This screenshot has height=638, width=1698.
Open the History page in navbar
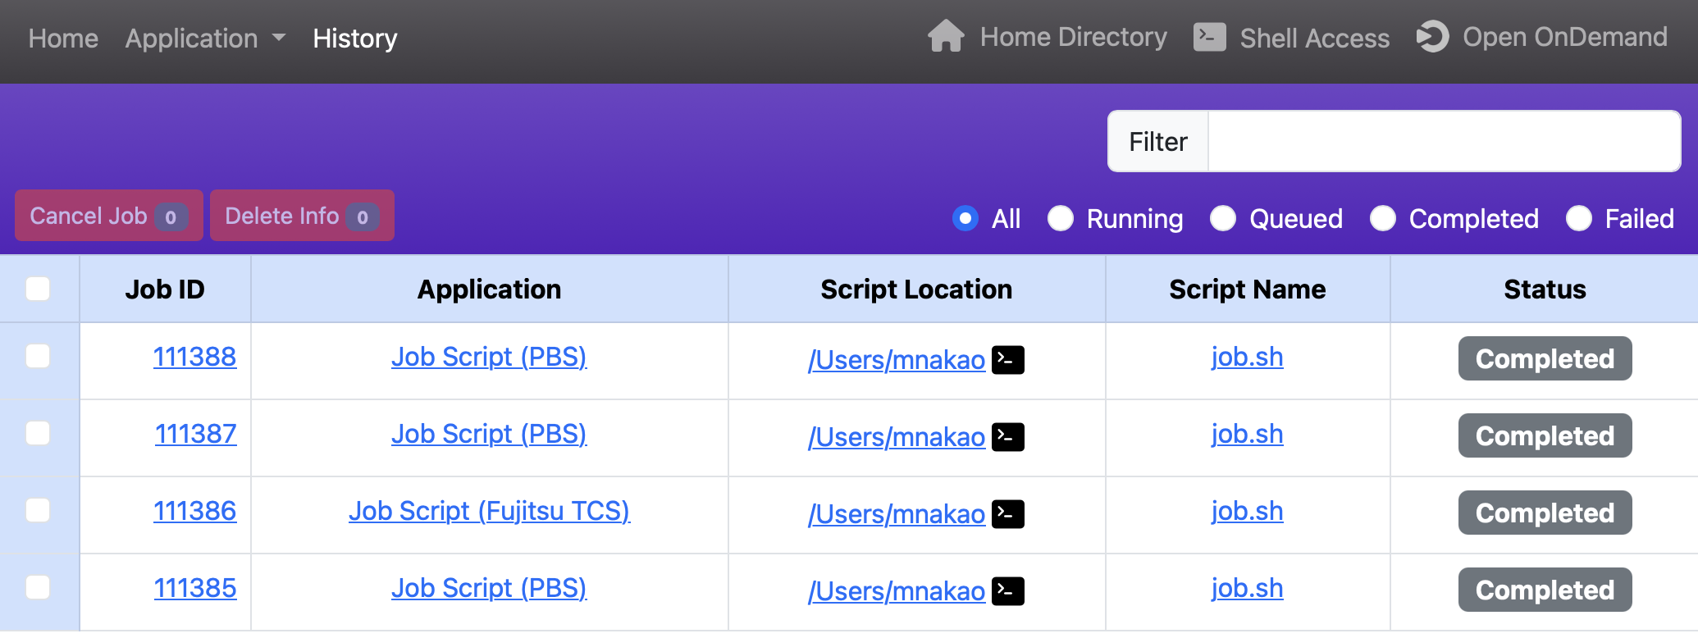tap(354, 39)
